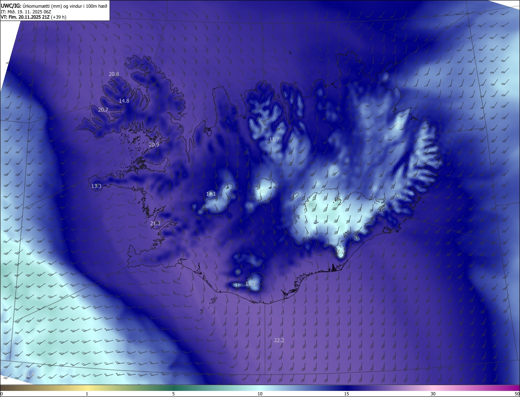520x397 pixels.
Task: Click the 9.5 value label
Action: tap(263, 191)
